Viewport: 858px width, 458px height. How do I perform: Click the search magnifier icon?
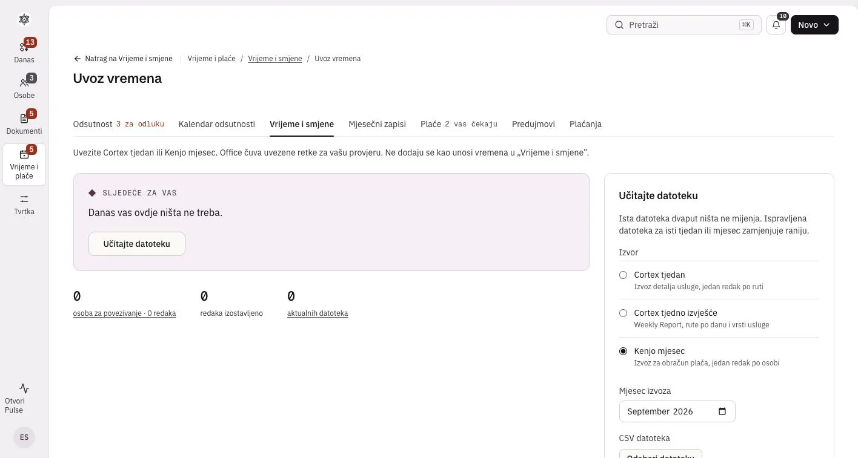pyautogui.click(x=619, y=25)
